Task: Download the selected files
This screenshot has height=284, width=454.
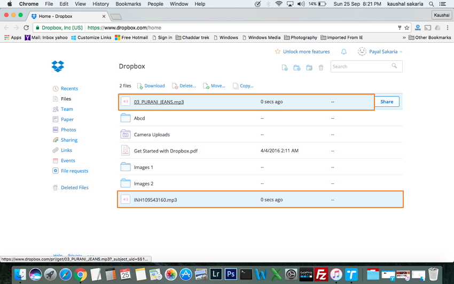Action: pos(151,86)
